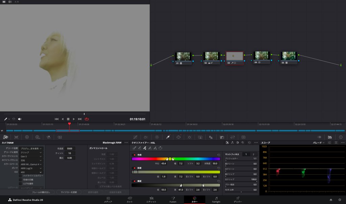This screenshot has width=346, height=204.
Task: Toggle the 輝度 luminance qualifier on/off
Action: tap(134, 181)
